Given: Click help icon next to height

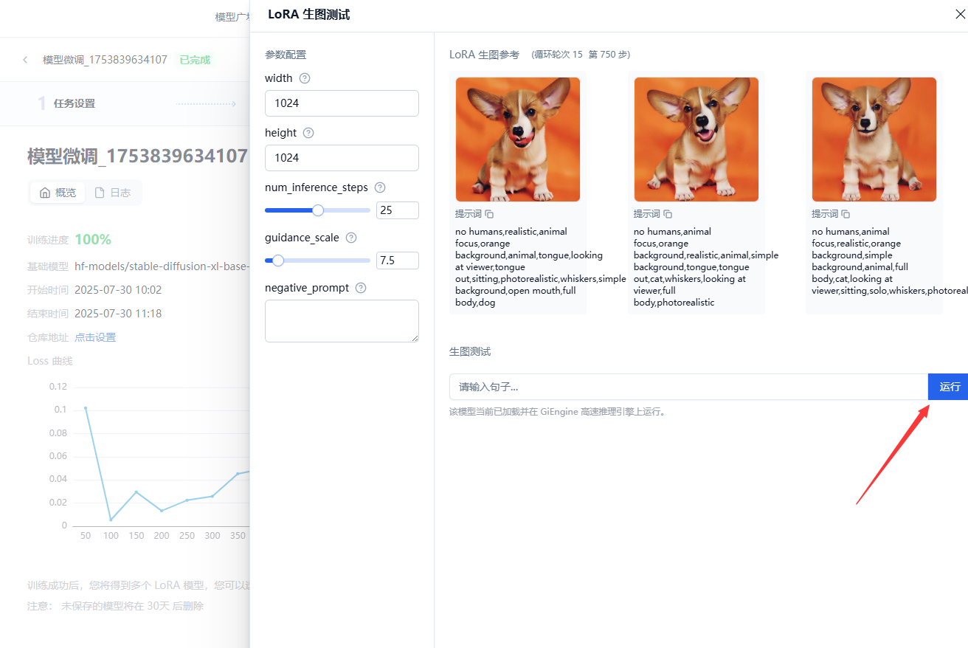Looking at the screenshot, I should (308, 133).
